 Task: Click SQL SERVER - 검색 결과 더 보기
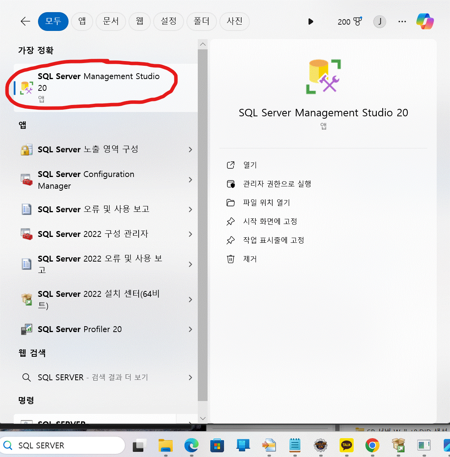(x=93, y=378)
